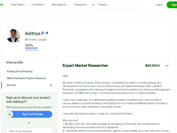Click the green online status dot on the avatar

(x=18, y=41)
